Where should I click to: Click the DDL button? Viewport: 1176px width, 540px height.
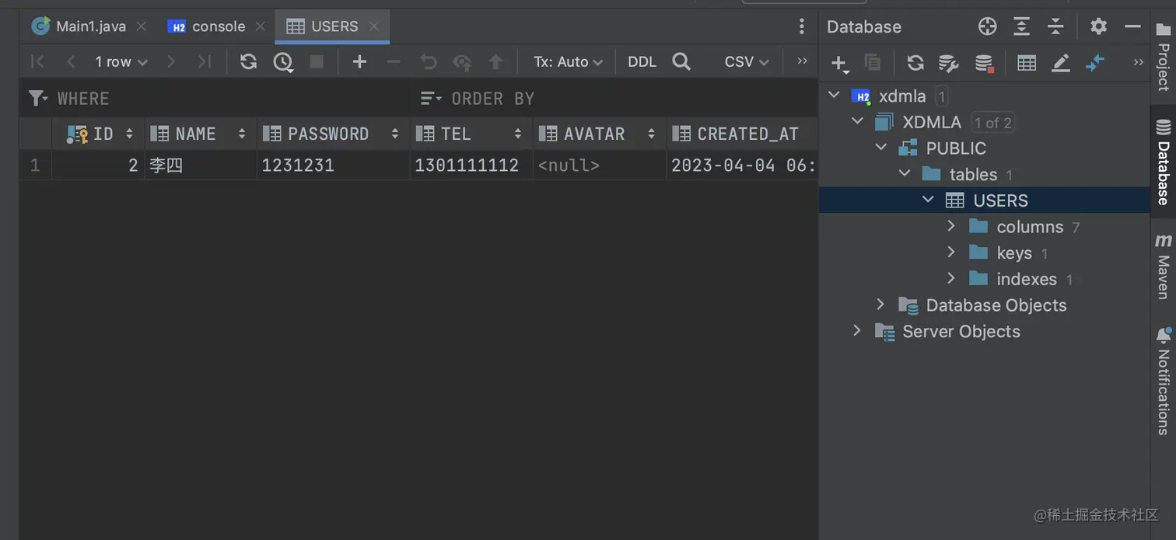point(642,61)
